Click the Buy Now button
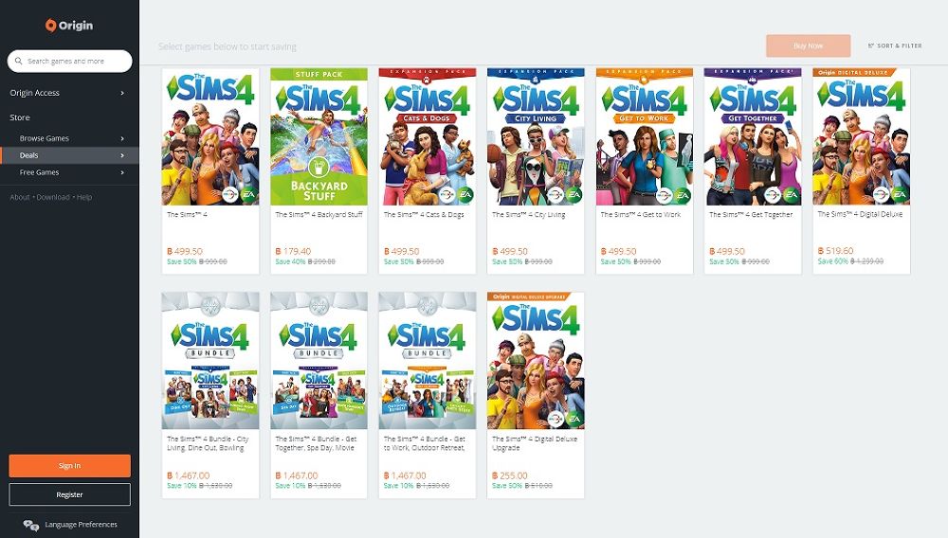 click(808, 45)
